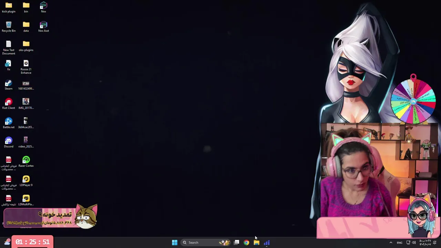Select the PDF beside LDPlayer 9
The image size is (441, 248).
[9, 183]
